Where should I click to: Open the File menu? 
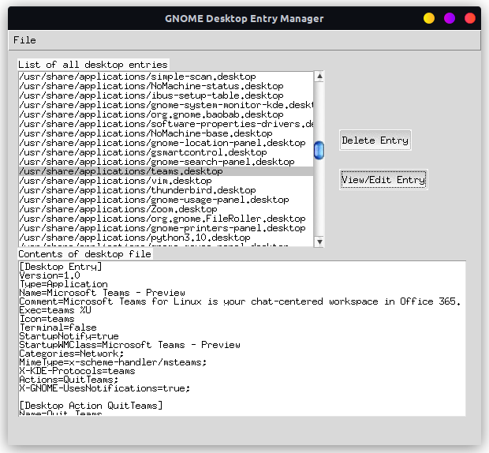(24, 40)
